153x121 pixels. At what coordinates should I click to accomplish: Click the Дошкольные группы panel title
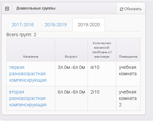[x=36, y=8]
